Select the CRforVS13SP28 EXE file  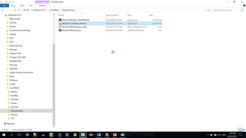coord(76,20)
